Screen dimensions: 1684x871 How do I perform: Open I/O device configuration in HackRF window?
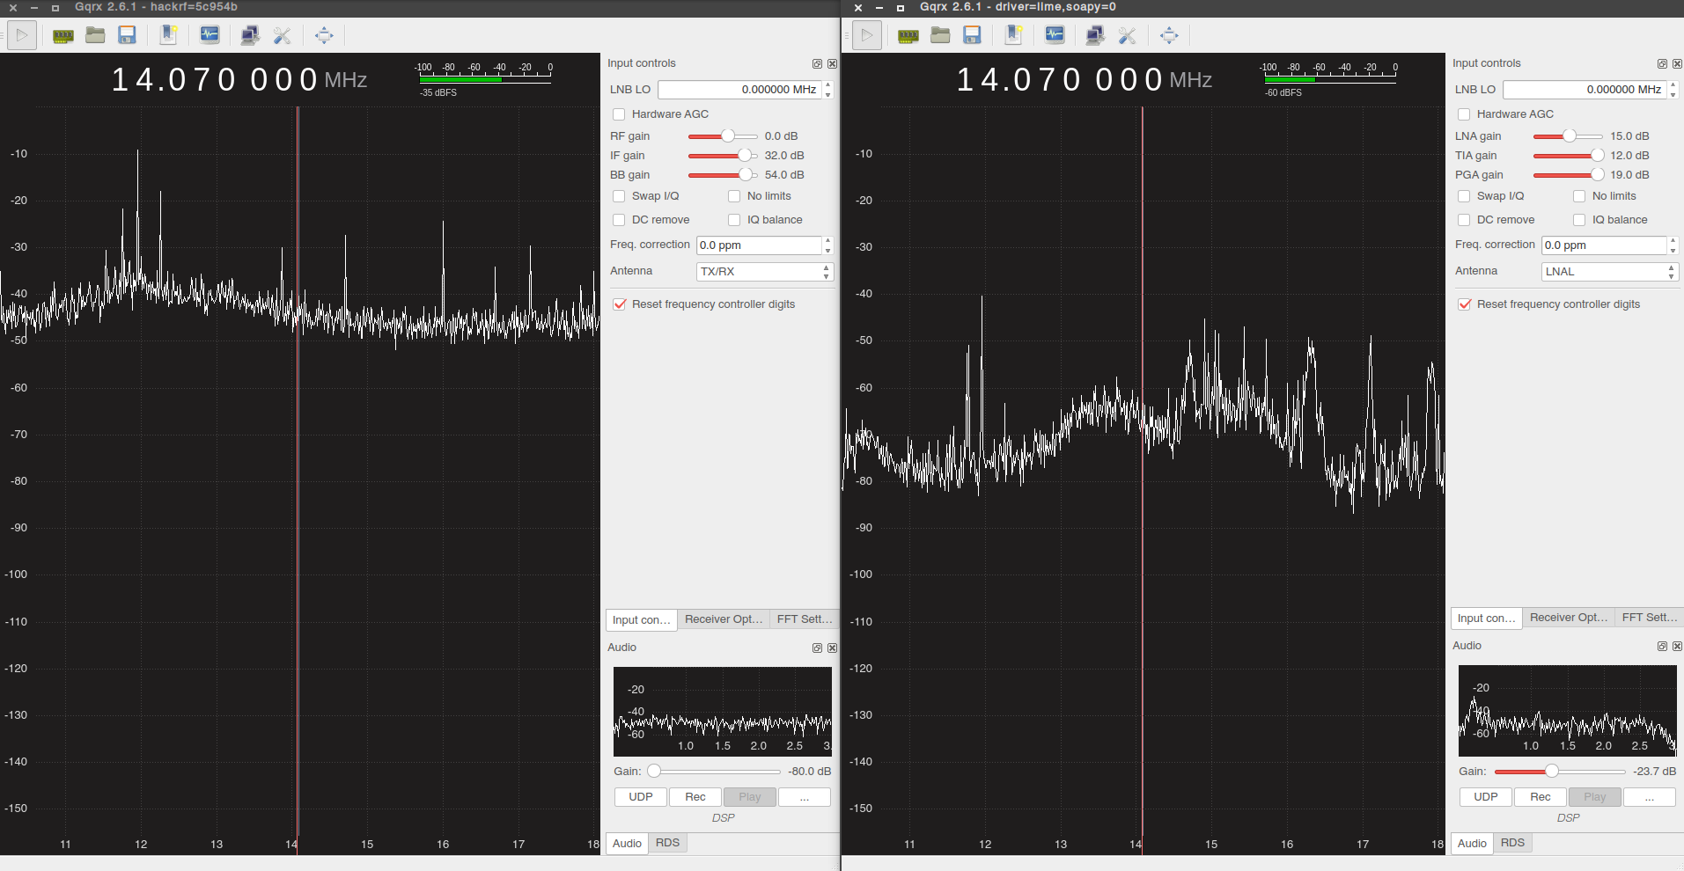(x=63, y=35)
